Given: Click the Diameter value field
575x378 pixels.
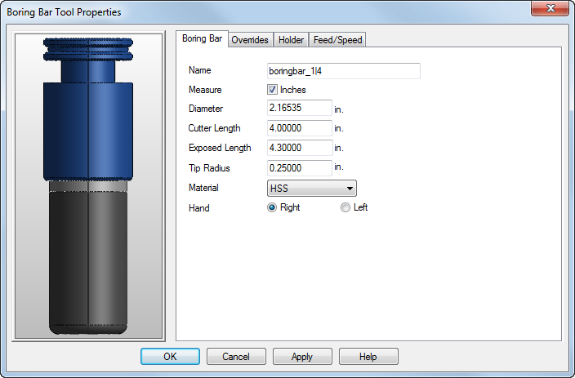Looking at the screenshot, I should (300, 108).
